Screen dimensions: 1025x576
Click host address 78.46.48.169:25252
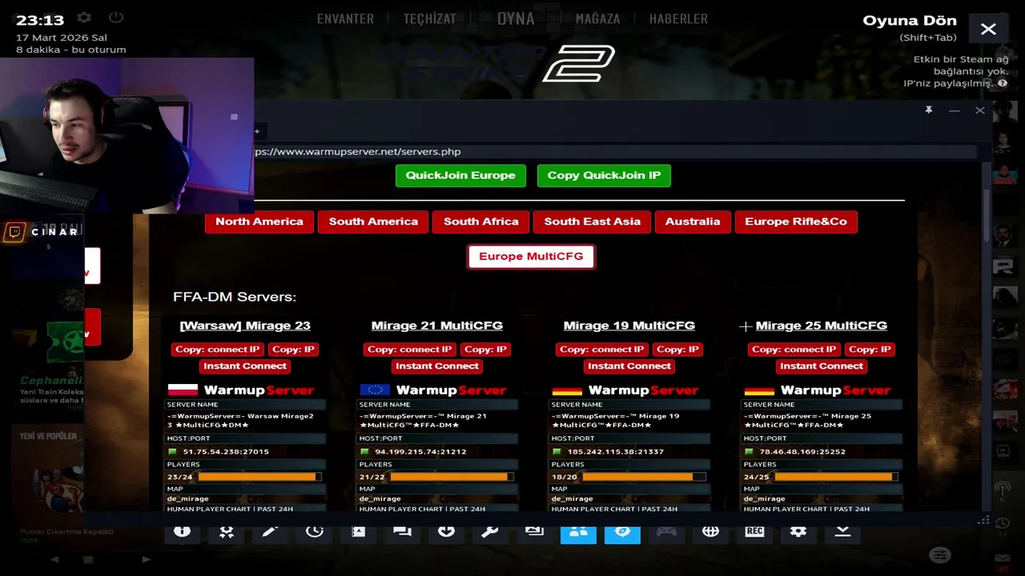[x=803, y=452]
